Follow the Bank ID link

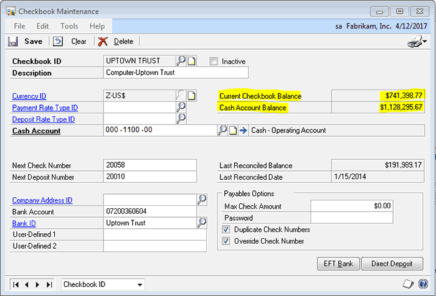coord(24,223)
